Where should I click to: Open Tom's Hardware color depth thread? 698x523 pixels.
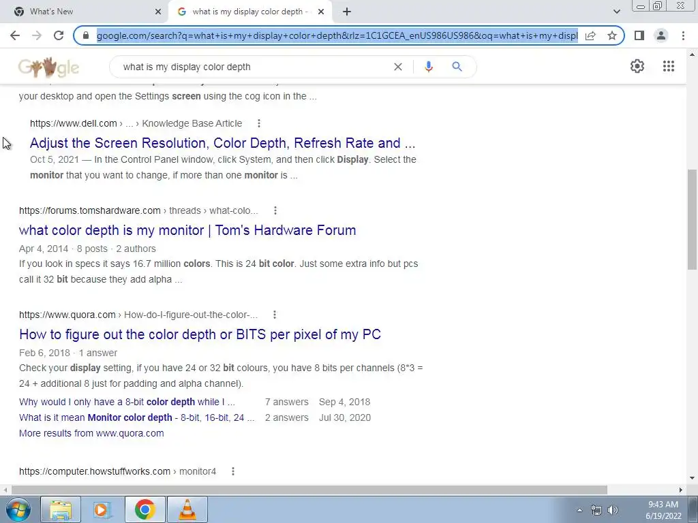coord(187,230)
